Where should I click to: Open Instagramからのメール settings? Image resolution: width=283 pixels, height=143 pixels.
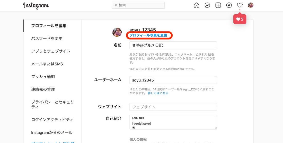point(52,132)
